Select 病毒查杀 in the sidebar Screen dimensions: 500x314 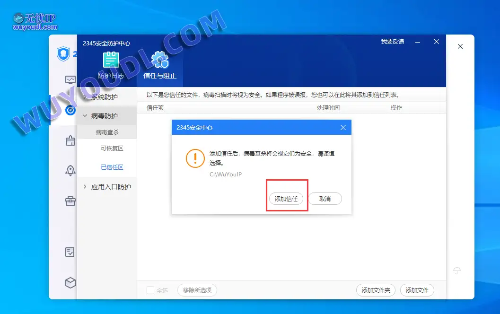click(107, 132)
